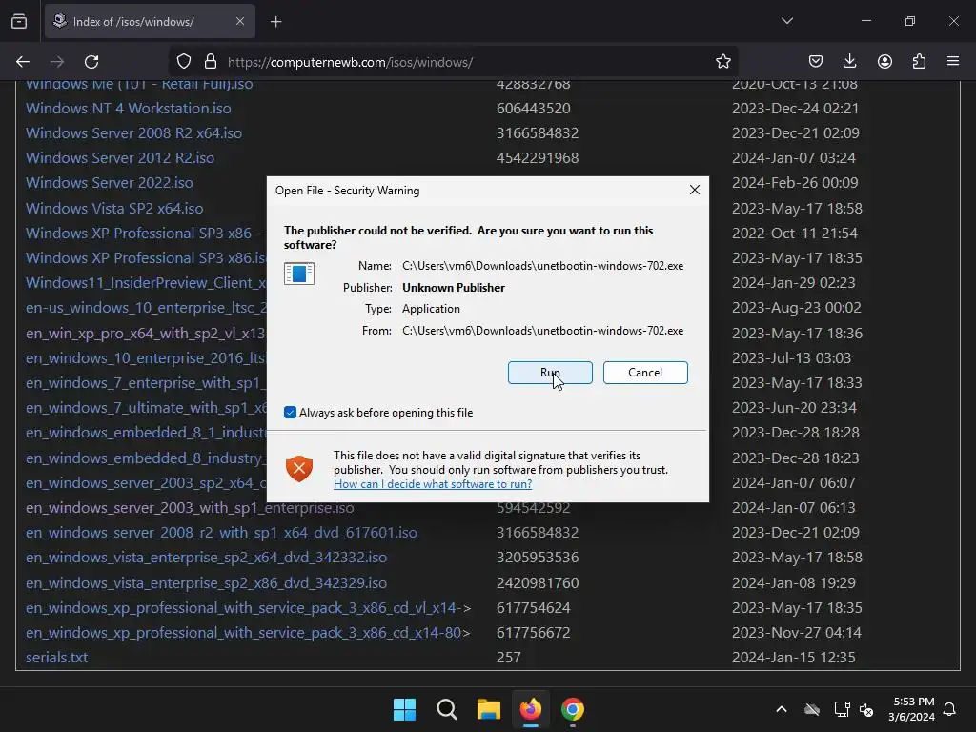Click date 2024-Feb-26 00:09
The image size is (976, 732).
click(795, 182)
